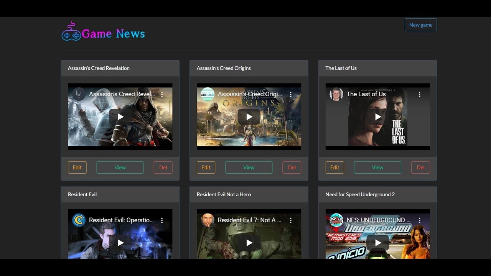Image resolution: width=491 pixels, height=276 pixels.
Task: Delete the Assassin's Creed Origins entry
Action: [292, 168]
